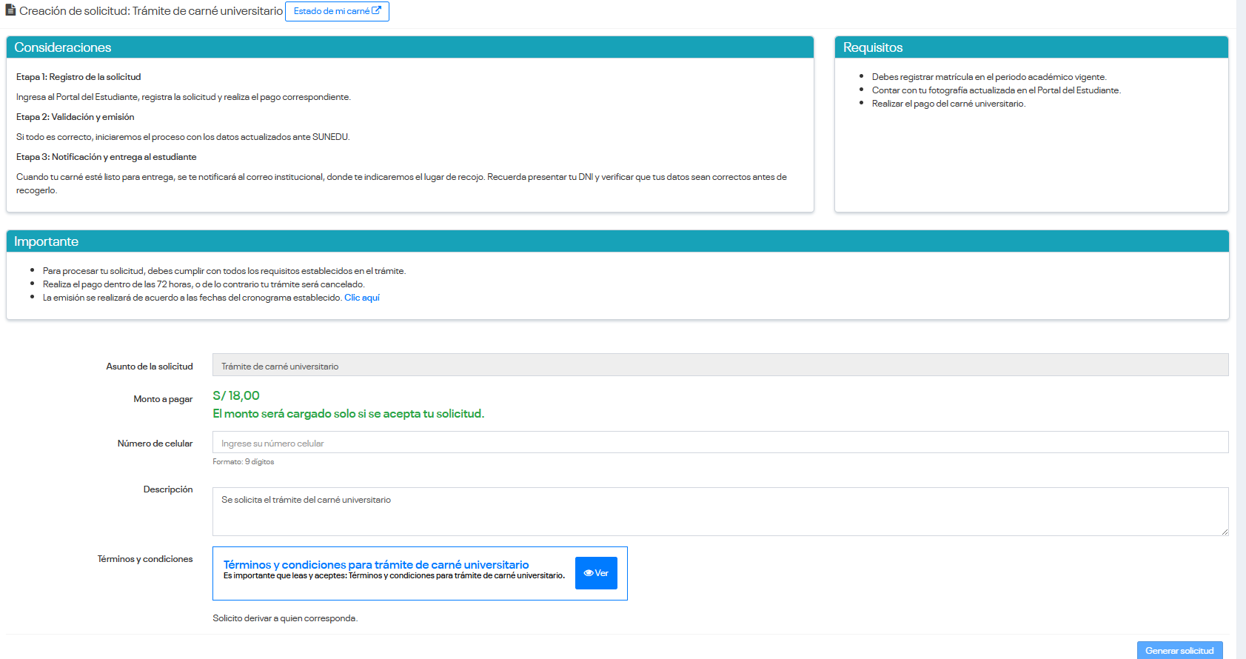Click the Requisitos panel header
This screenshot has width=1246, height=659.
(1031, 47)
